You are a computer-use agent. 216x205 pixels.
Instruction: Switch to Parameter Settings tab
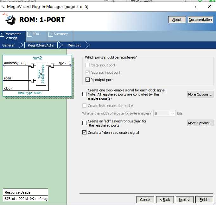pyautogui.click(x=13, y=36)
